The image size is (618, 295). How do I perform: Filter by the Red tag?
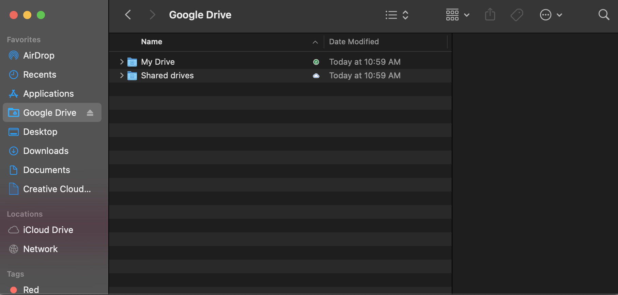pos(52,290)
